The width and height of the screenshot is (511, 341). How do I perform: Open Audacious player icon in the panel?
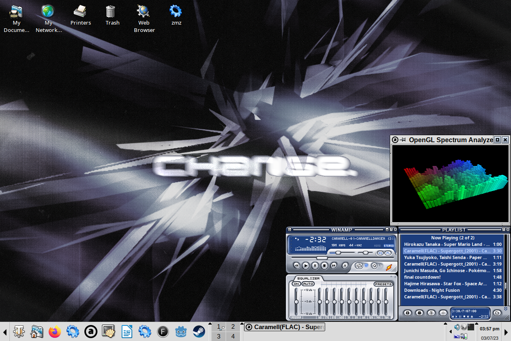point(91,332)
